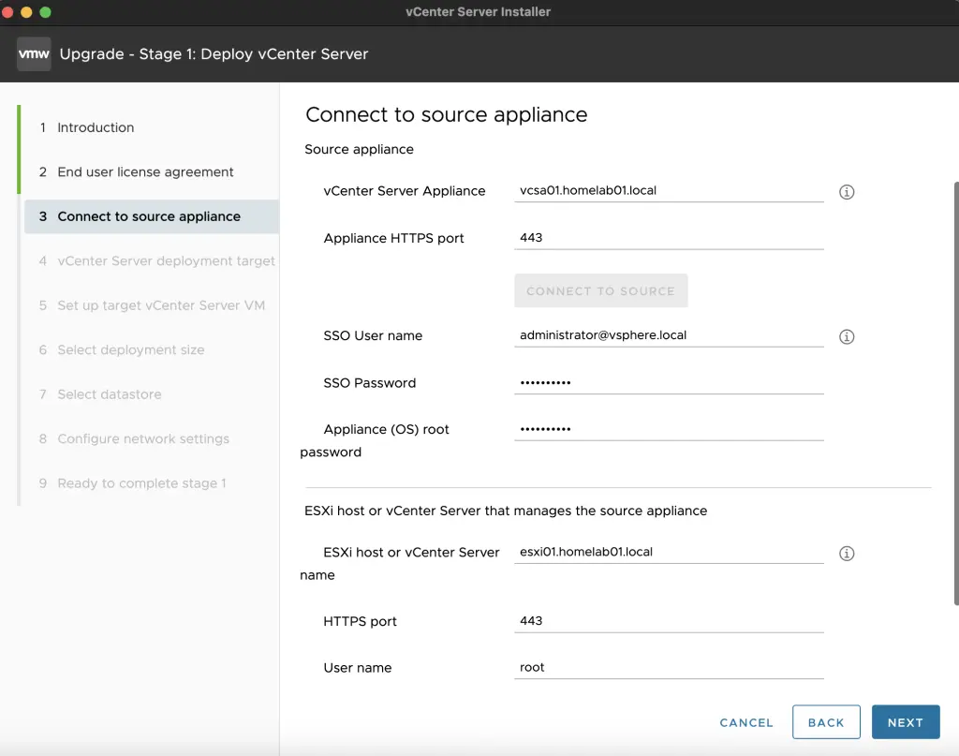This screenshot has width=959, height=756.
Task: Click the Appliance OS root password field
Action: (x=668, y=428)
